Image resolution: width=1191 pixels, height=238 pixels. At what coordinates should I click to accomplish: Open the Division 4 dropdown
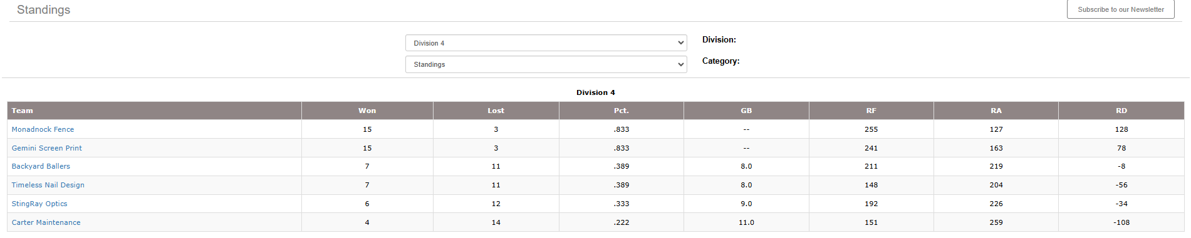(546, 43)
